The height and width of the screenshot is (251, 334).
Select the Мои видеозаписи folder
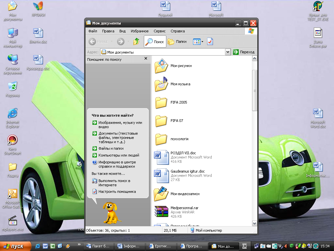(177, 194)
